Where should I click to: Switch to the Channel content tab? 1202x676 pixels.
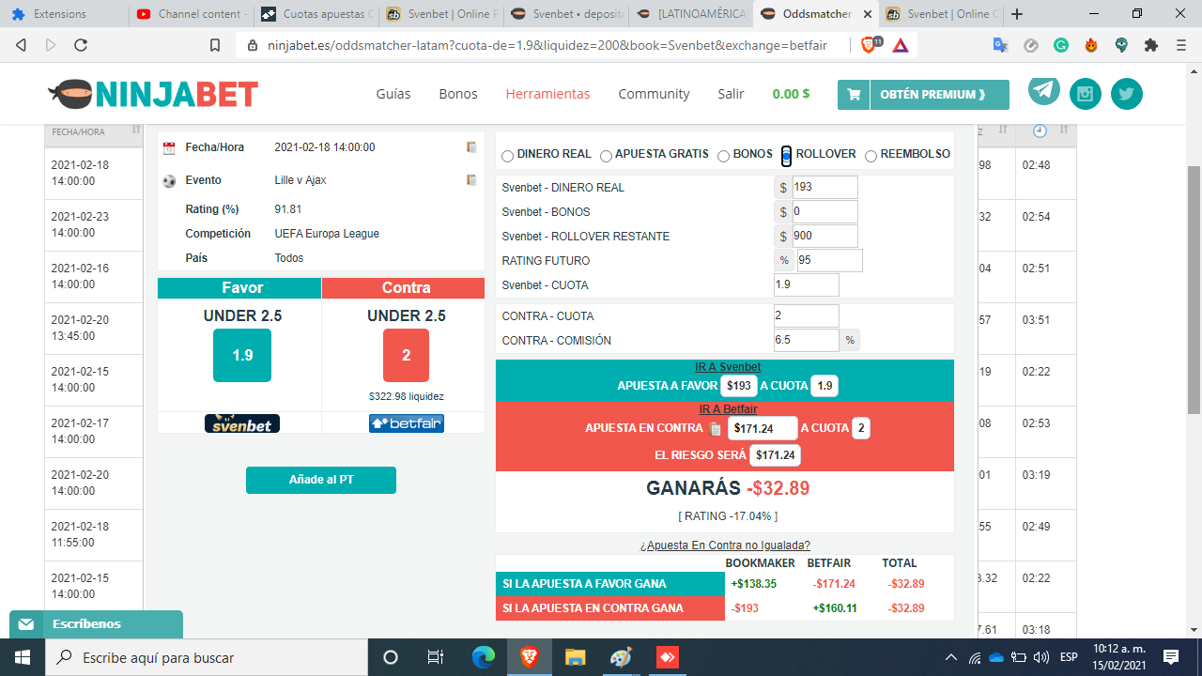(191, 14)
